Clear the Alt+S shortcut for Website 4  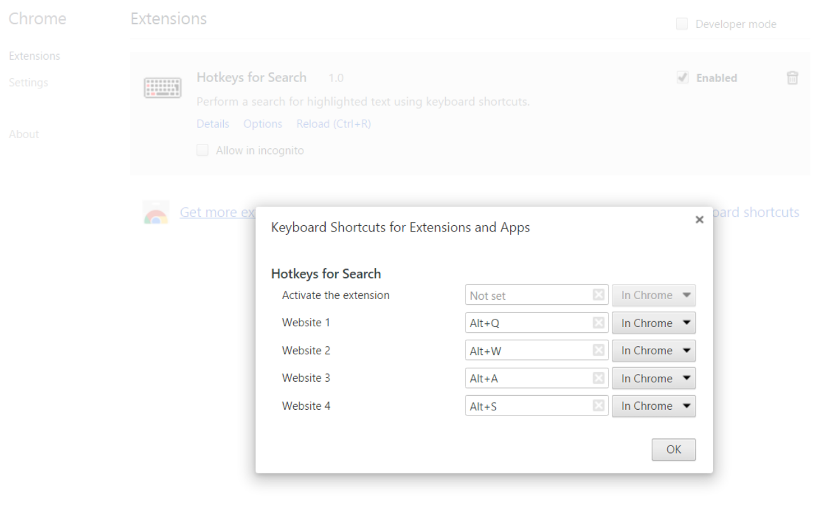(x=598, y=405)
